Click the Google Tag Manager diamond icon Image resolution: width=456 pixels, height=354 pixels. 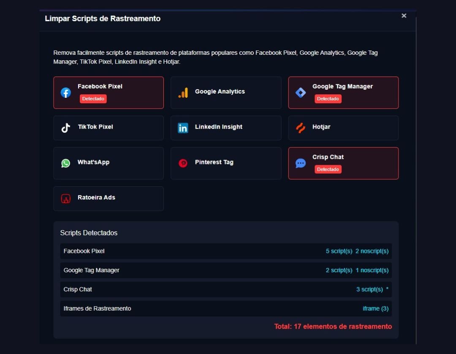click(x=301, y=93)
